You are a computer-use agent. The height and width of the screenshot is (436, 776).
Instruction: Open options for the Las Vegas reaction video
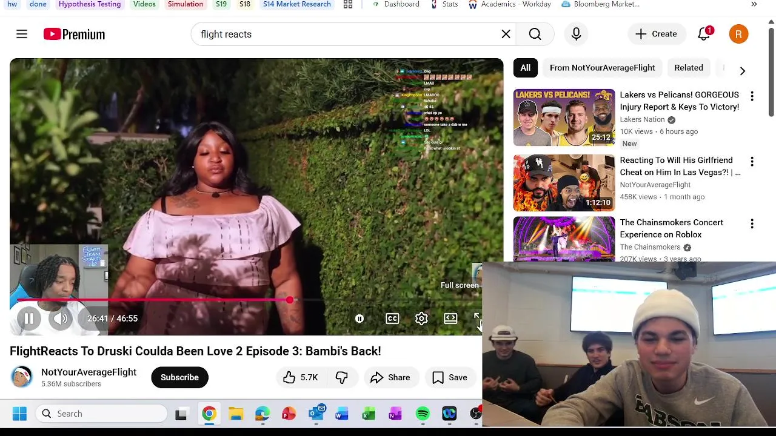tap(752, 162)
